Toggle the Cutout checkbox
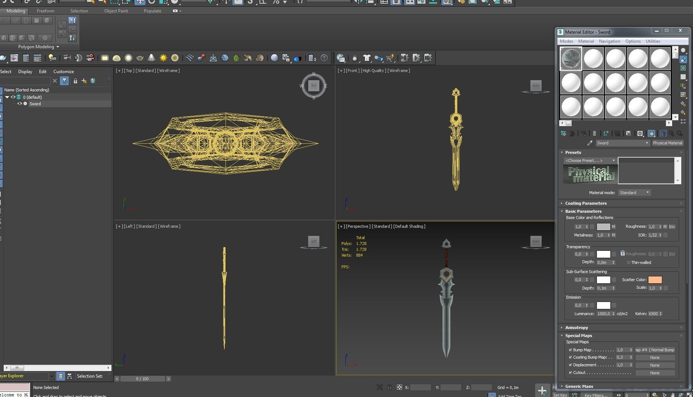 tap(570, 373)
